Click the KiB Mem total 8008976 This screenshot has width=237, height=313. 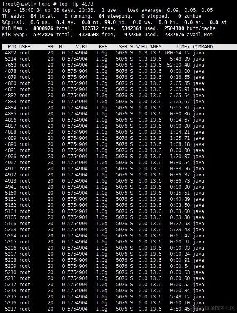[43, 28]
